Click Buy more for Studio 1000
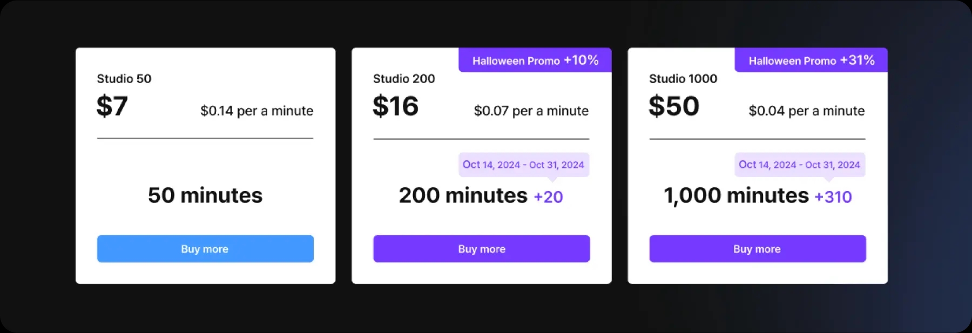Image resolution: width=972 pixels, height=333 pixels. click(x=757, y=249)
